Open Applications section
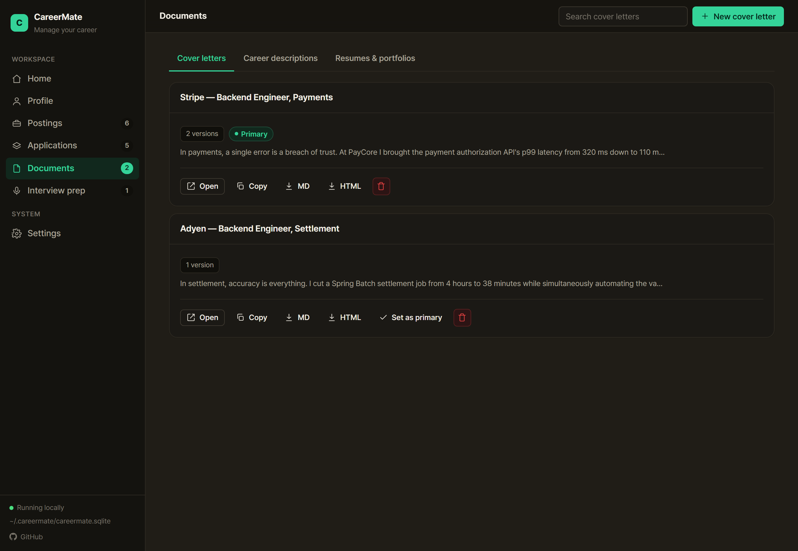 click(x=72, y=146)
